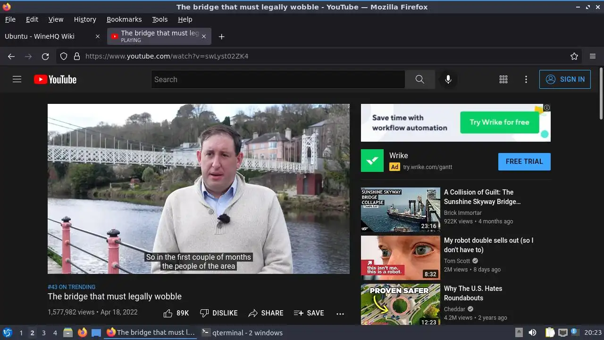Click Try Wrike for free banner button

pos(499,122)
